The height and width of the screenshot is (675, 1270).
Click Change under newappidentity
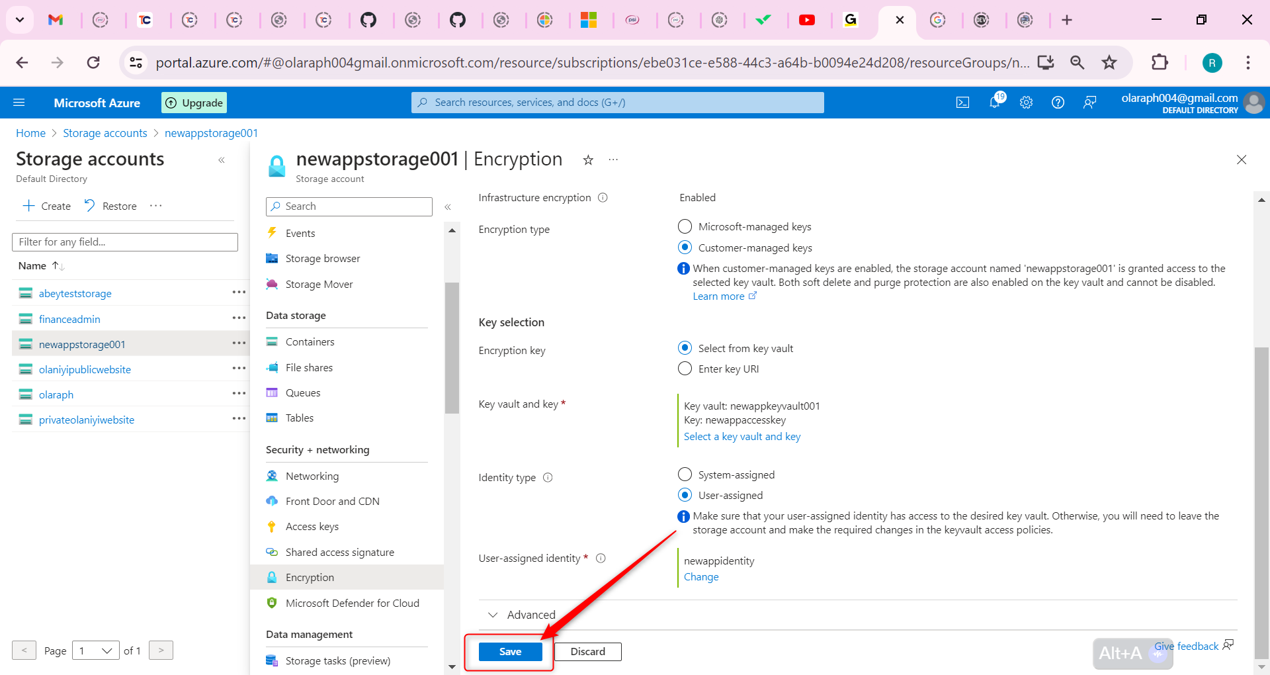click(701, 577)
